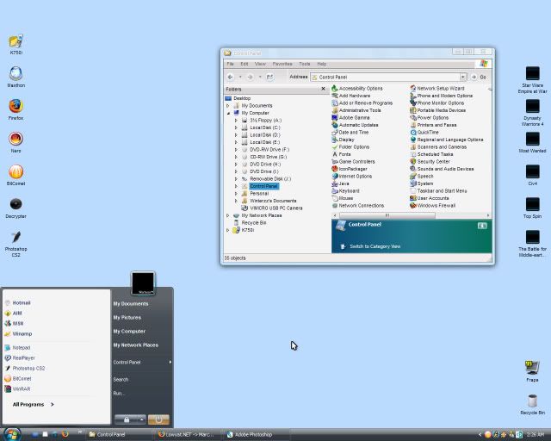Open Sounds and Audio Devices applet
This screenshot has width=551, height=441.
pyautogui.click(x=444, y=169)
